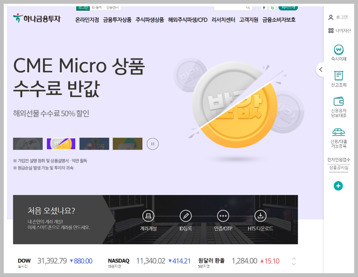Open the green blog icon link
The image size is (358, 277).
coord(272,8)
